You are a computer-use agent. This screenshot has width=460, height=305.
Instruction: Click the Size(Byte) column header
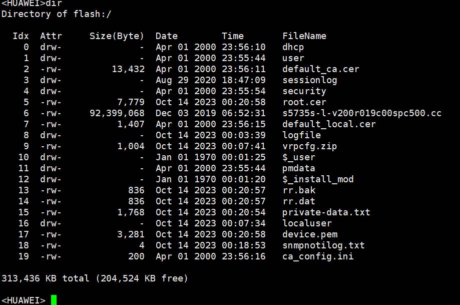coord(117,36)
